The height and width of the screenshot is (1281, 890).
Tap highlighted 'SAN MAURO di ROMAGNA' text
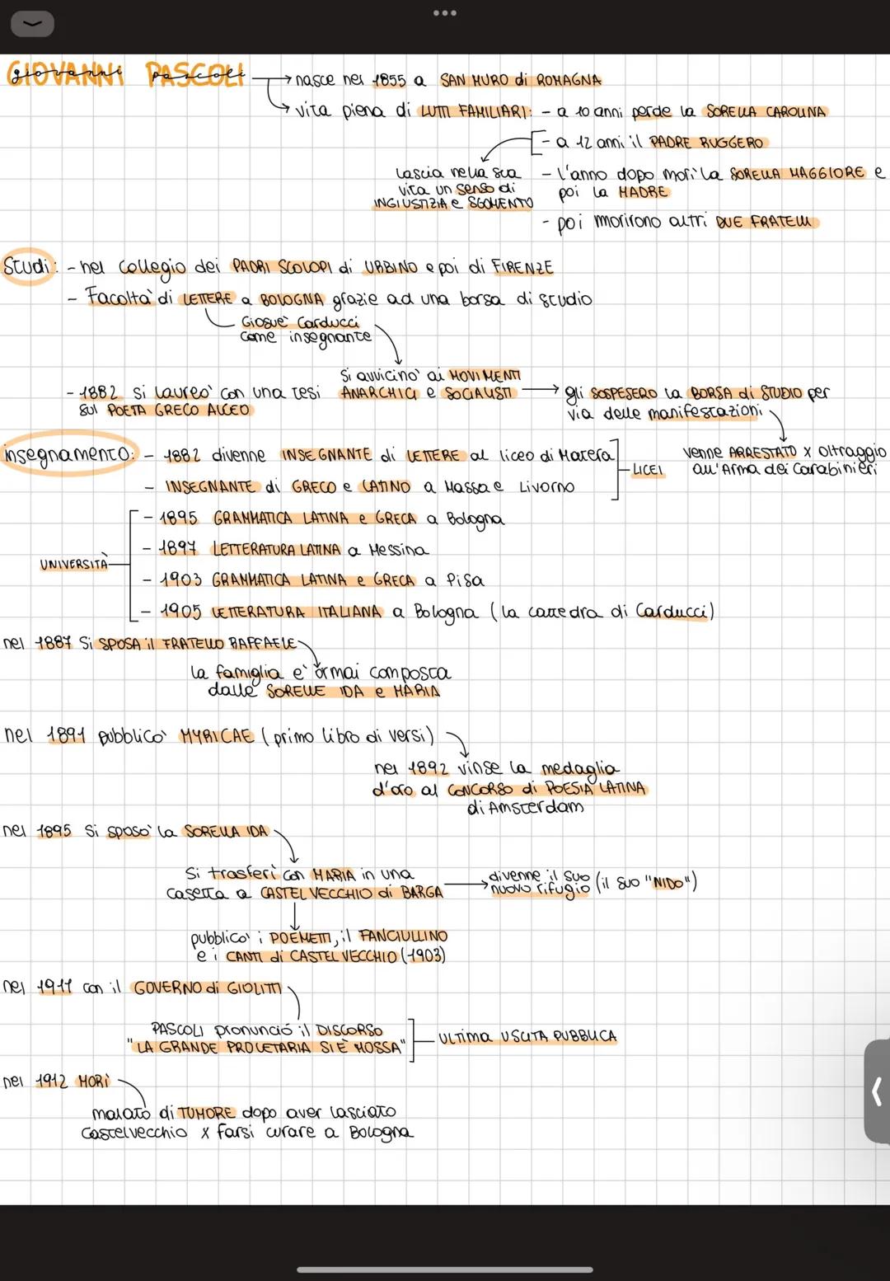pyautogui.click(x=520, y=81)
